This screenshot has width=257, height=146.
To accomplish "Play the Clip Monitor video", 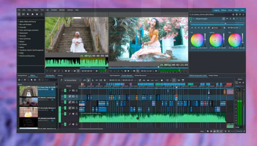I will pyautogui.click(x=69, y=71).
